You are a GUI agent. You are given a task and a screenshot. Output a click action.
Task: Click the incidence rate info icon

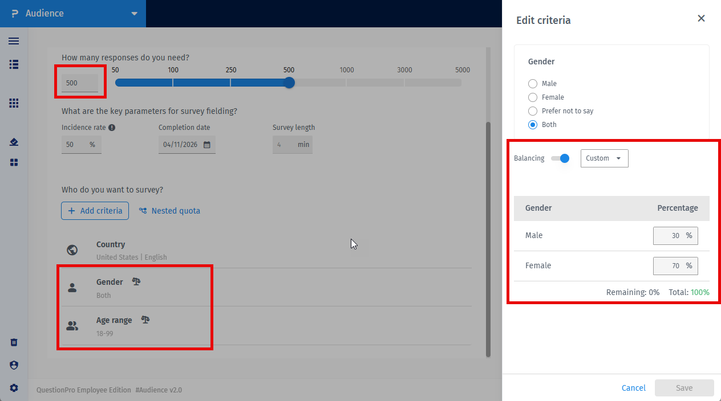click(112, 128)
